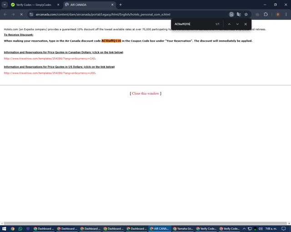Click the Canadian Dollars price quotes heading
This screenshot has height=232, width=291.
point(64,53)
